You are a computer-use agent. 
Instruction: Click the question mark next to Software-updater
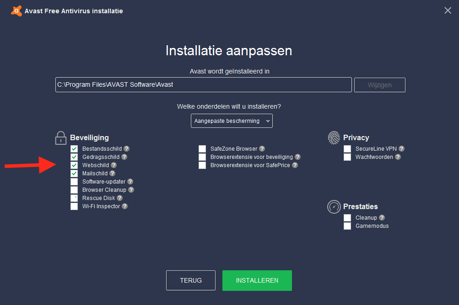pos(130,182)
